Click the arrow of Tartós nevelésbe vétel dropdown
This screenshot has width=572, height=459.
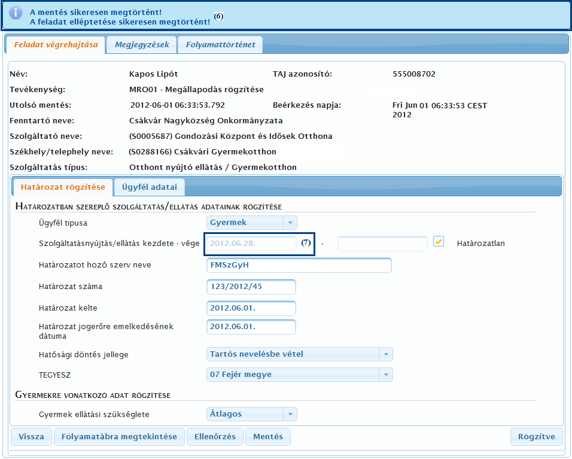pyautogui.click(x=386, y=354)
